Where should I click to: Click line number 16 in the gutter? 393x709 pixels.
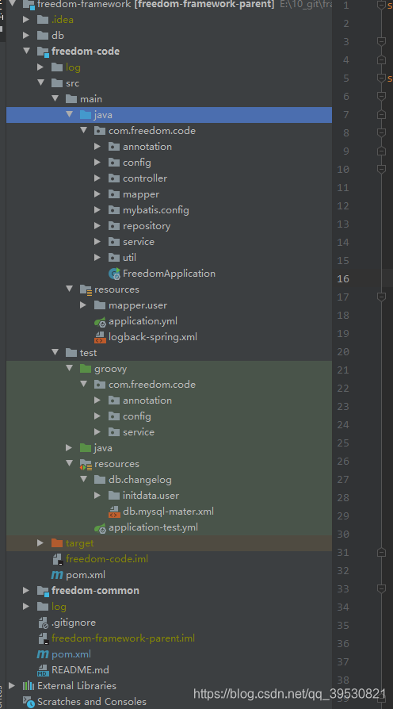coord(343,278)
